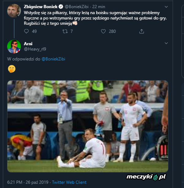Viewport: 184px width, 188px height.
Task: Share Boniek's tweet via the share icon
Action: tap(141, 31)
